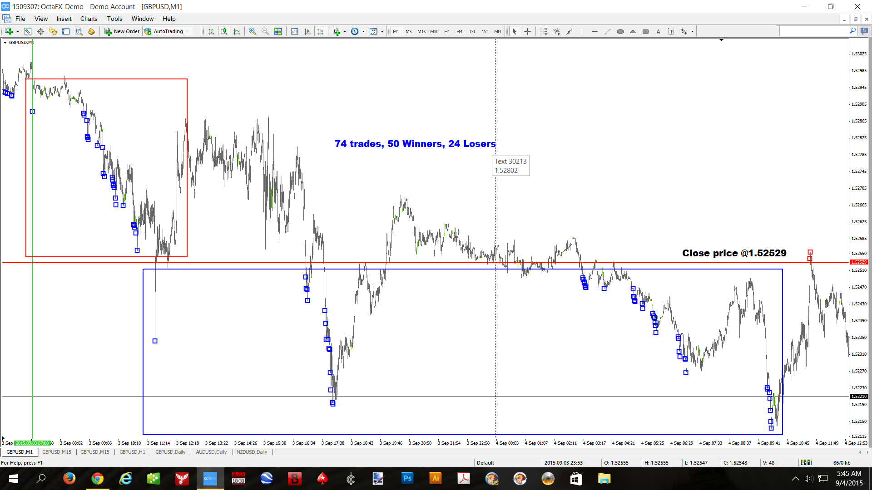Open Google Chrome from the taskbar
The width and height of the screenshot is (872, 490).
pos(97,478)
